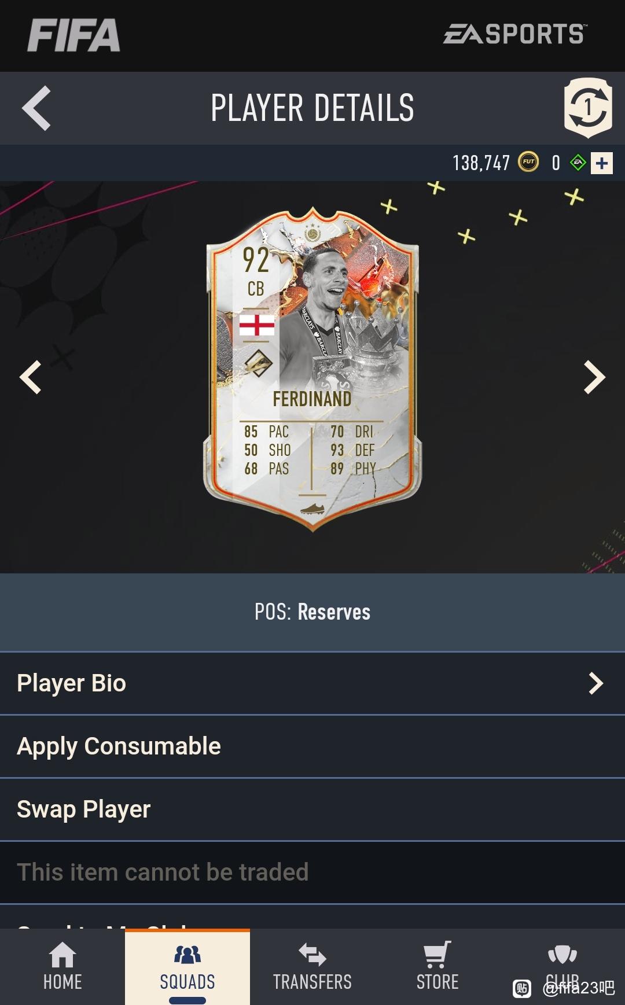Select Apply Consumable

coord(312,746)
